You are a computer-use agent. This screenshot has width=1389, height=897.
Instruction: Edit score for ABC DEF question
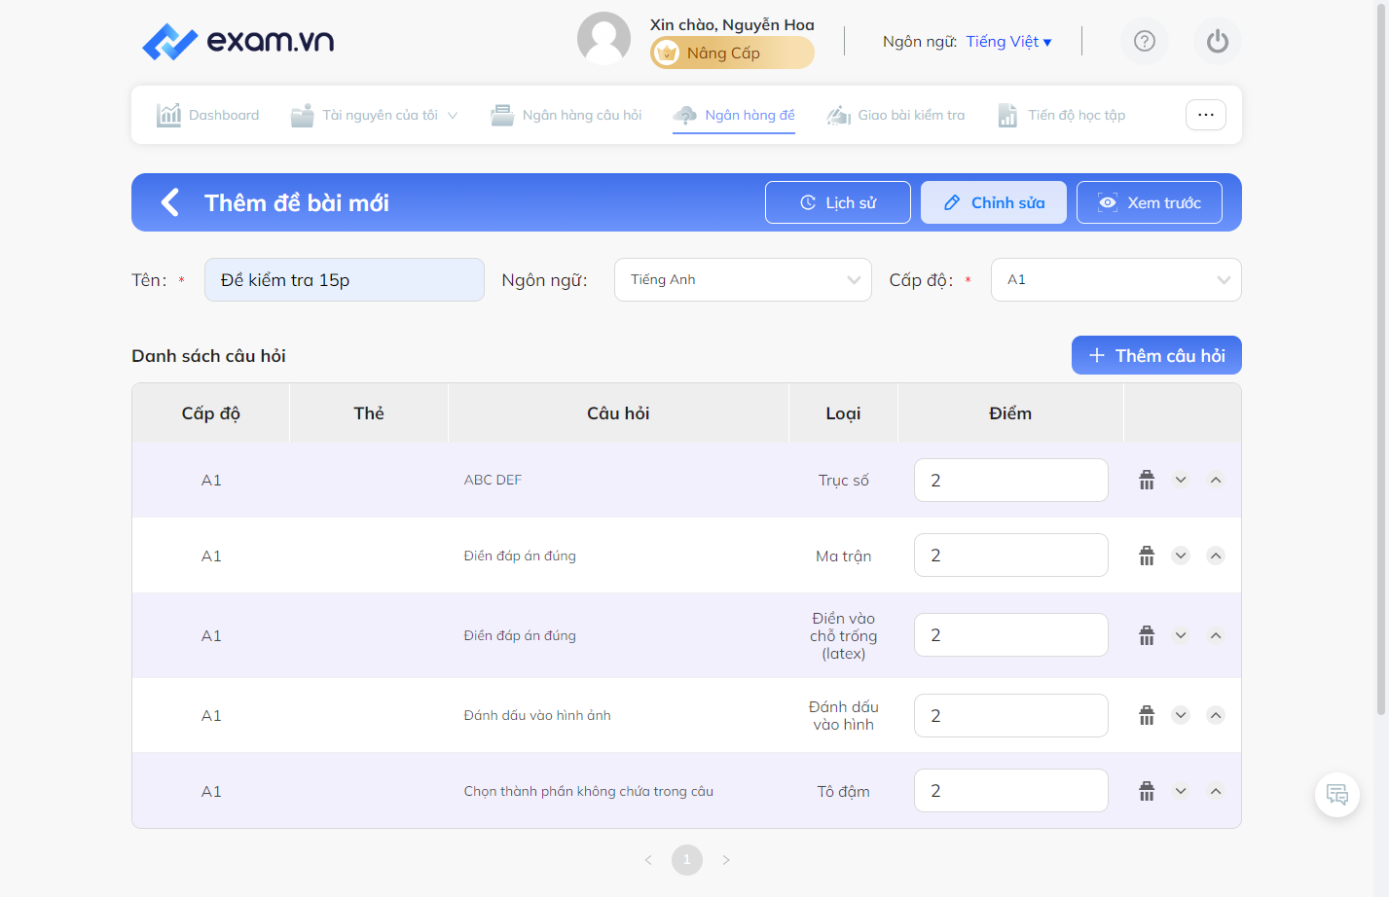click(1011, 480)
